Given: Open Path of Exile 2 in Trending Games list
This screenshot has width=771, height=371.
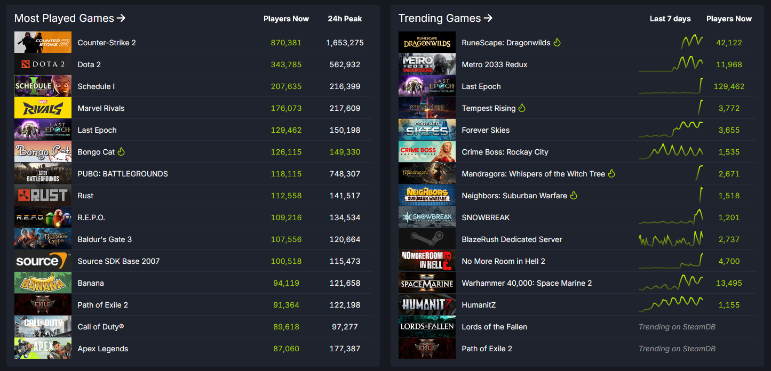Looking at the screenshot, I should pyautogui.click(x=487, y=349).
